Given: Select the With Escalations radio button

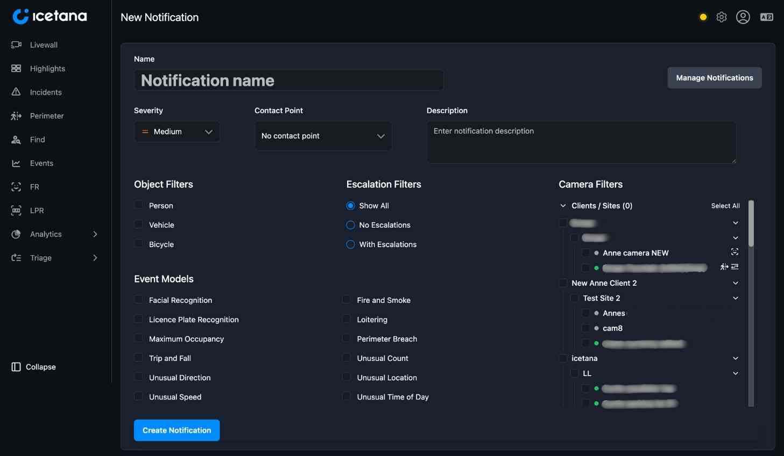Looking at the screenshot, I should (x=350, y=244).
